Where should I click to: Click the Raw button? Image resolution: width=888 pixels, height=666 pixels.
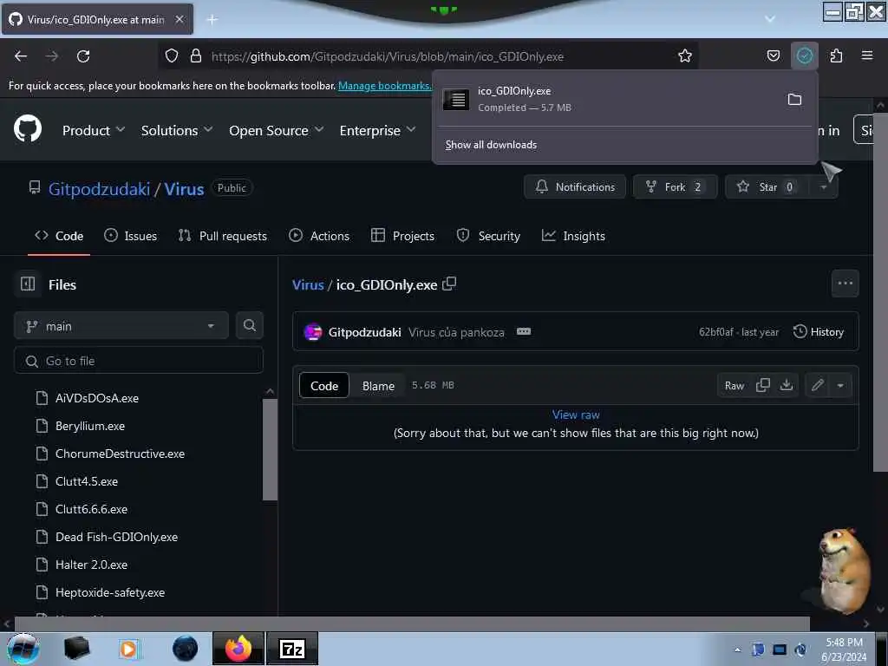click(x=735, y=386)
